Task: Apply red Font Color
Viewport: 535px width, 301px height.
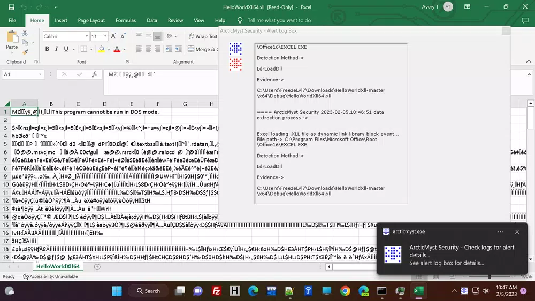Action: coord(117,49)
